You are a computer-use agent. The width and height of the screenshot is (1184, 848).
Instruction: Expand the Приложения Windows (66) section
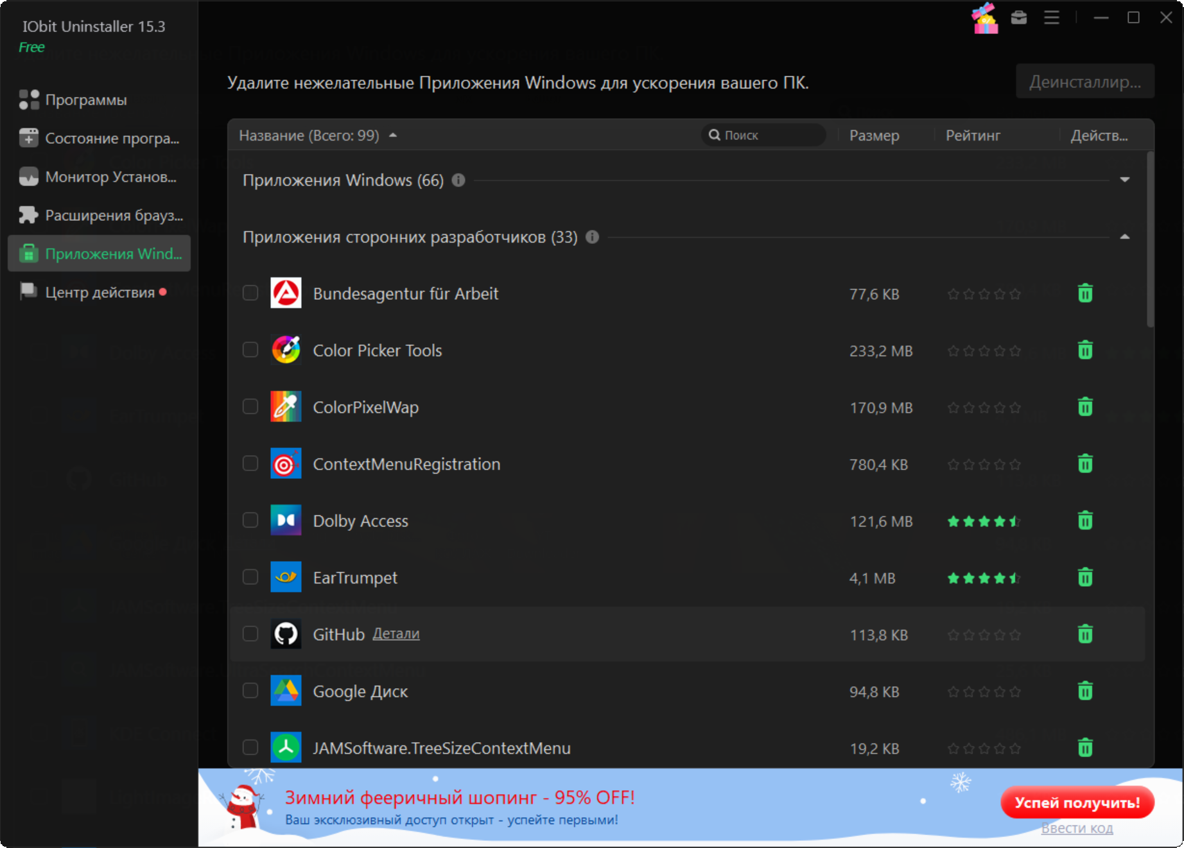point(1124,180)
